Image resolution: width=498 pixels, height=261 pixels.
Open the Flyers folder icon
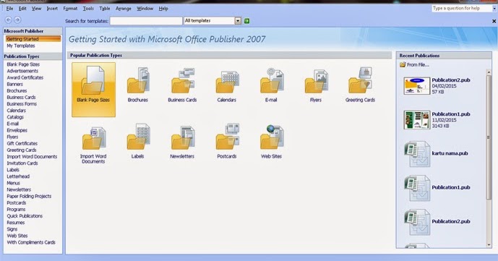[x=316, y=81]
